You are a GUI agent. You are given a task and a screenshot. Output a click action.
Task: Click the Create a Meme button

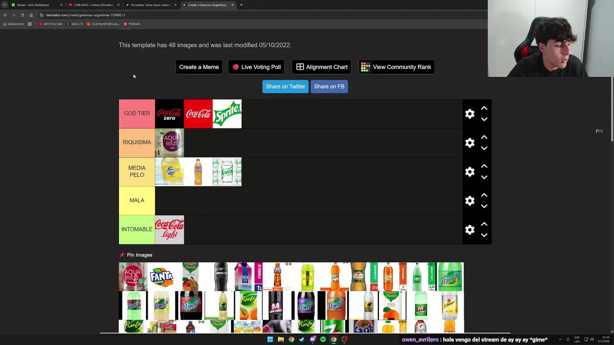click(199, 67)
